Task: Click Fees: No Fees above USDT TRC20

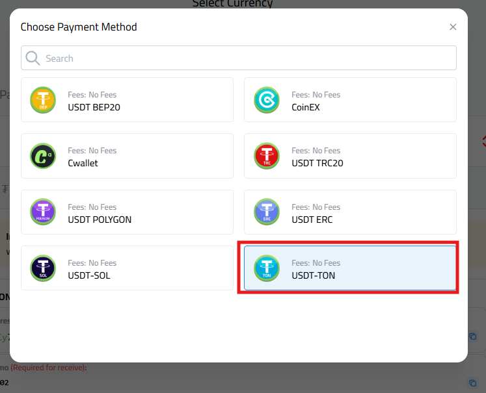Action: [x=316, y=151]
